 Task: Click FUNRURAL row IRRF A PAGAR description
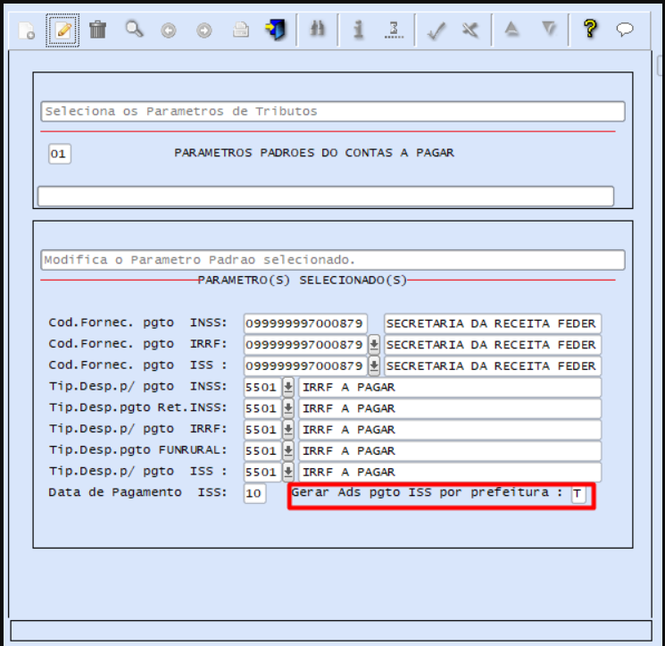[450, 450]
